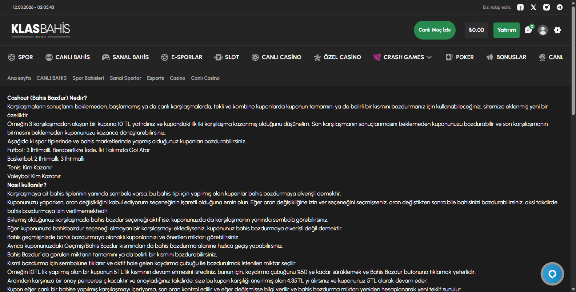Click the green Yatırım button
The height and width of the screenshot is (292, 576).
[507, 30]
